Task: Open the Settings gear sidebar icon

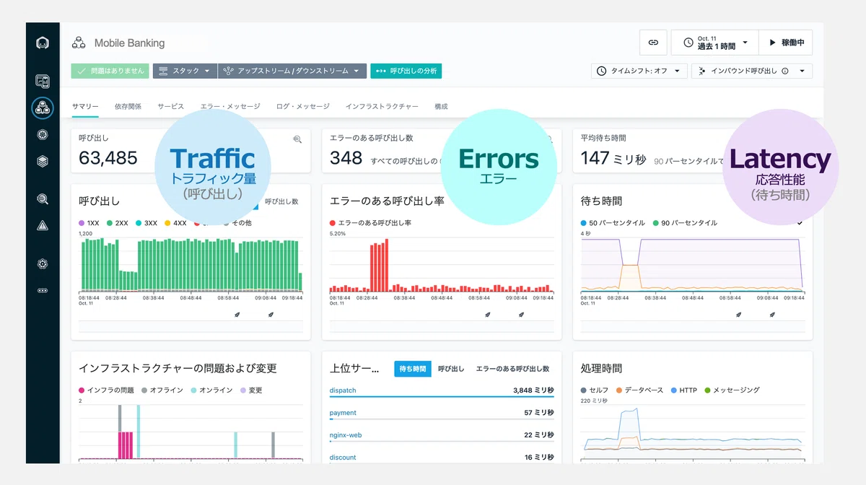Action: click(43, 264)
